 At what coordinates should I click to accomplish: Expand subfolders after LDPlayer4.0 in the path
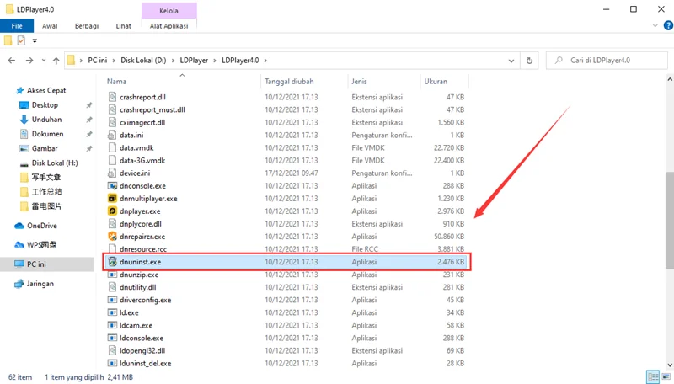[x=265, y=61]
